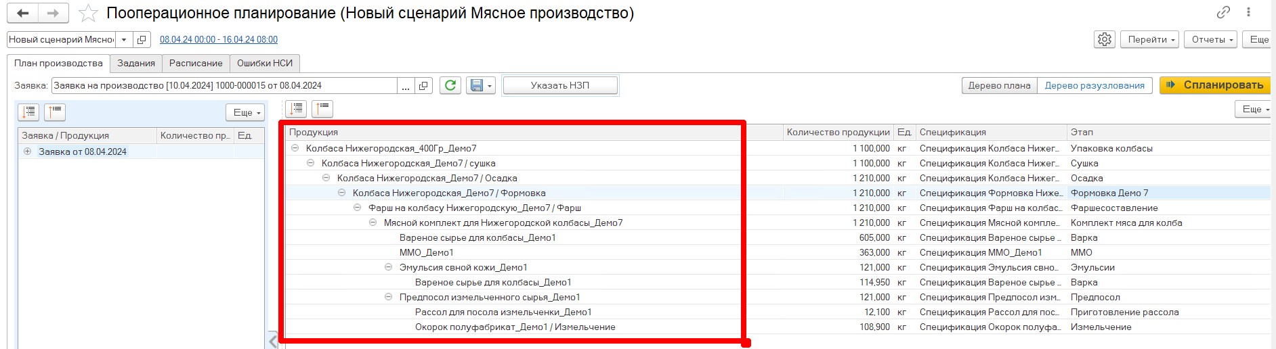Open the scenario selection dropdown arrow
Image resolution: width=1276 pixels, height=349 pixels.
tap(124, 40)
